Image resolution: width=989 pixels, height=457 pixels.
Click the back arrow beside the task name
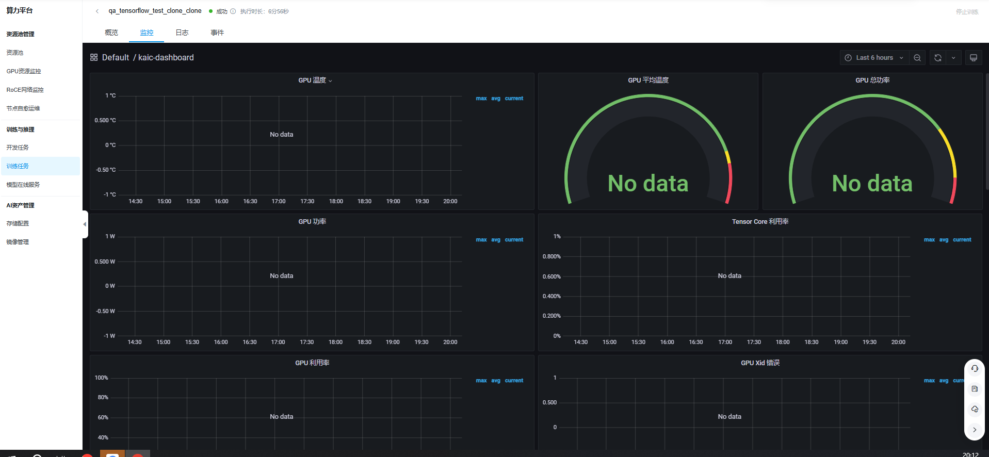[97, 11]
